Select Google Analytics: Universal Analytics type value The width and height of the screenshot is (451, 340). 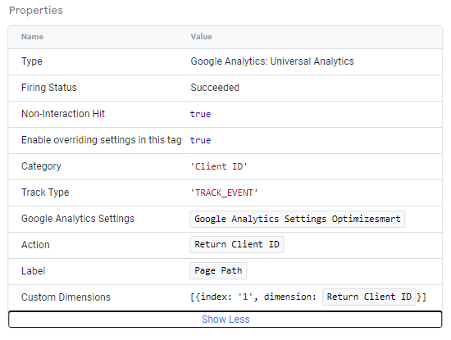point(272,61)
